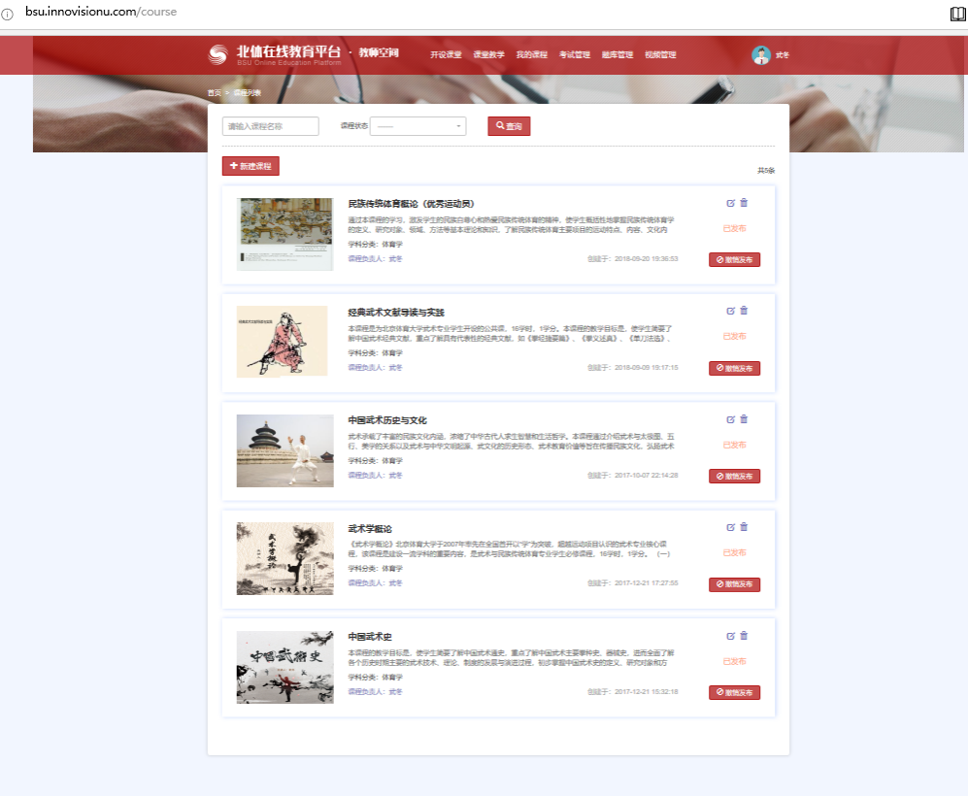This screenshot has width=968, height=796.
Task: Click the plus icon on 新建课程 button
Action: point(232,165)
